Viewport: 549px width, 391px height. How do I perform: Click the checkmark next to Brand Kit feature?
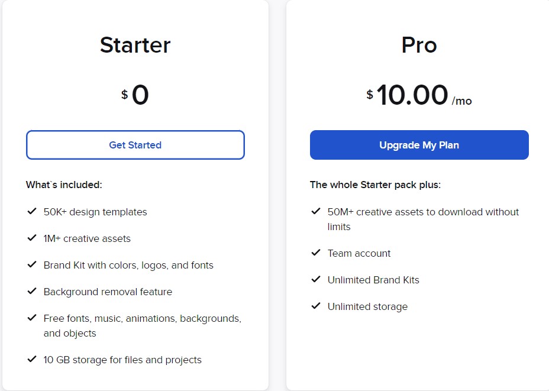pyautogui.click(x=32, y=265)
